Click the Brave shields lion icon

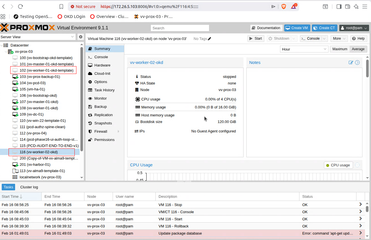pyautogui.click(x=283, y=7)
